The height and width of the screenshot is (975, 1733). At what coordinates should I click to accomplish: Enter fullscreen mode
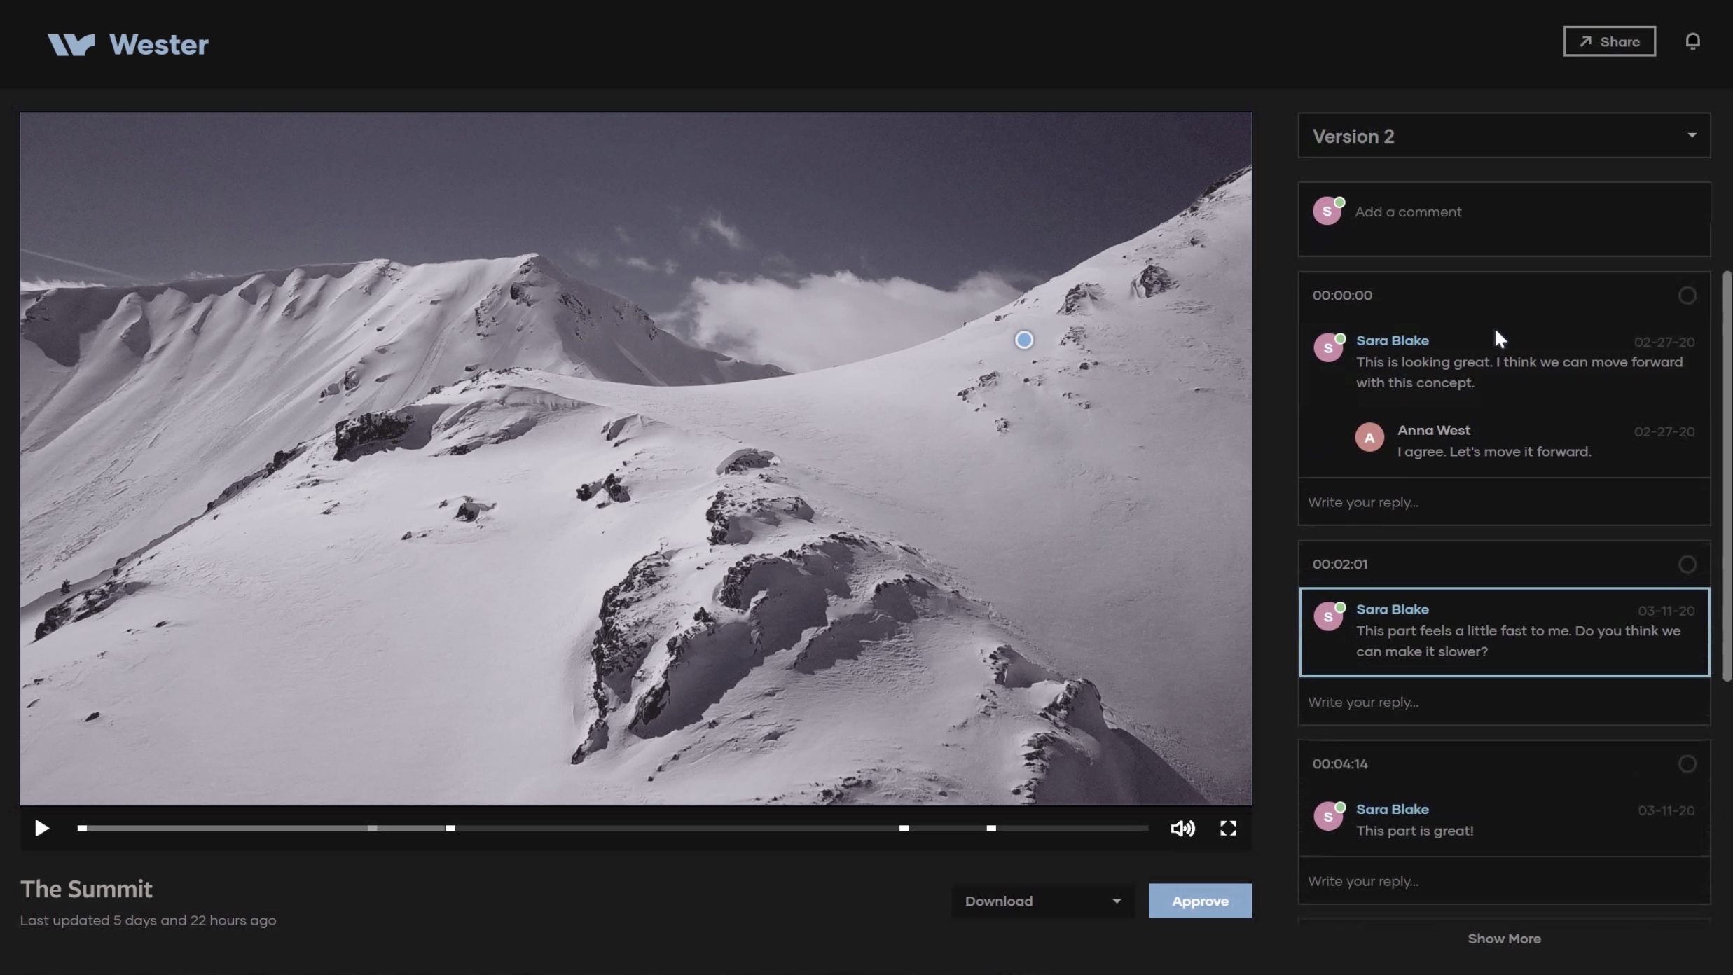(1227, 828)
